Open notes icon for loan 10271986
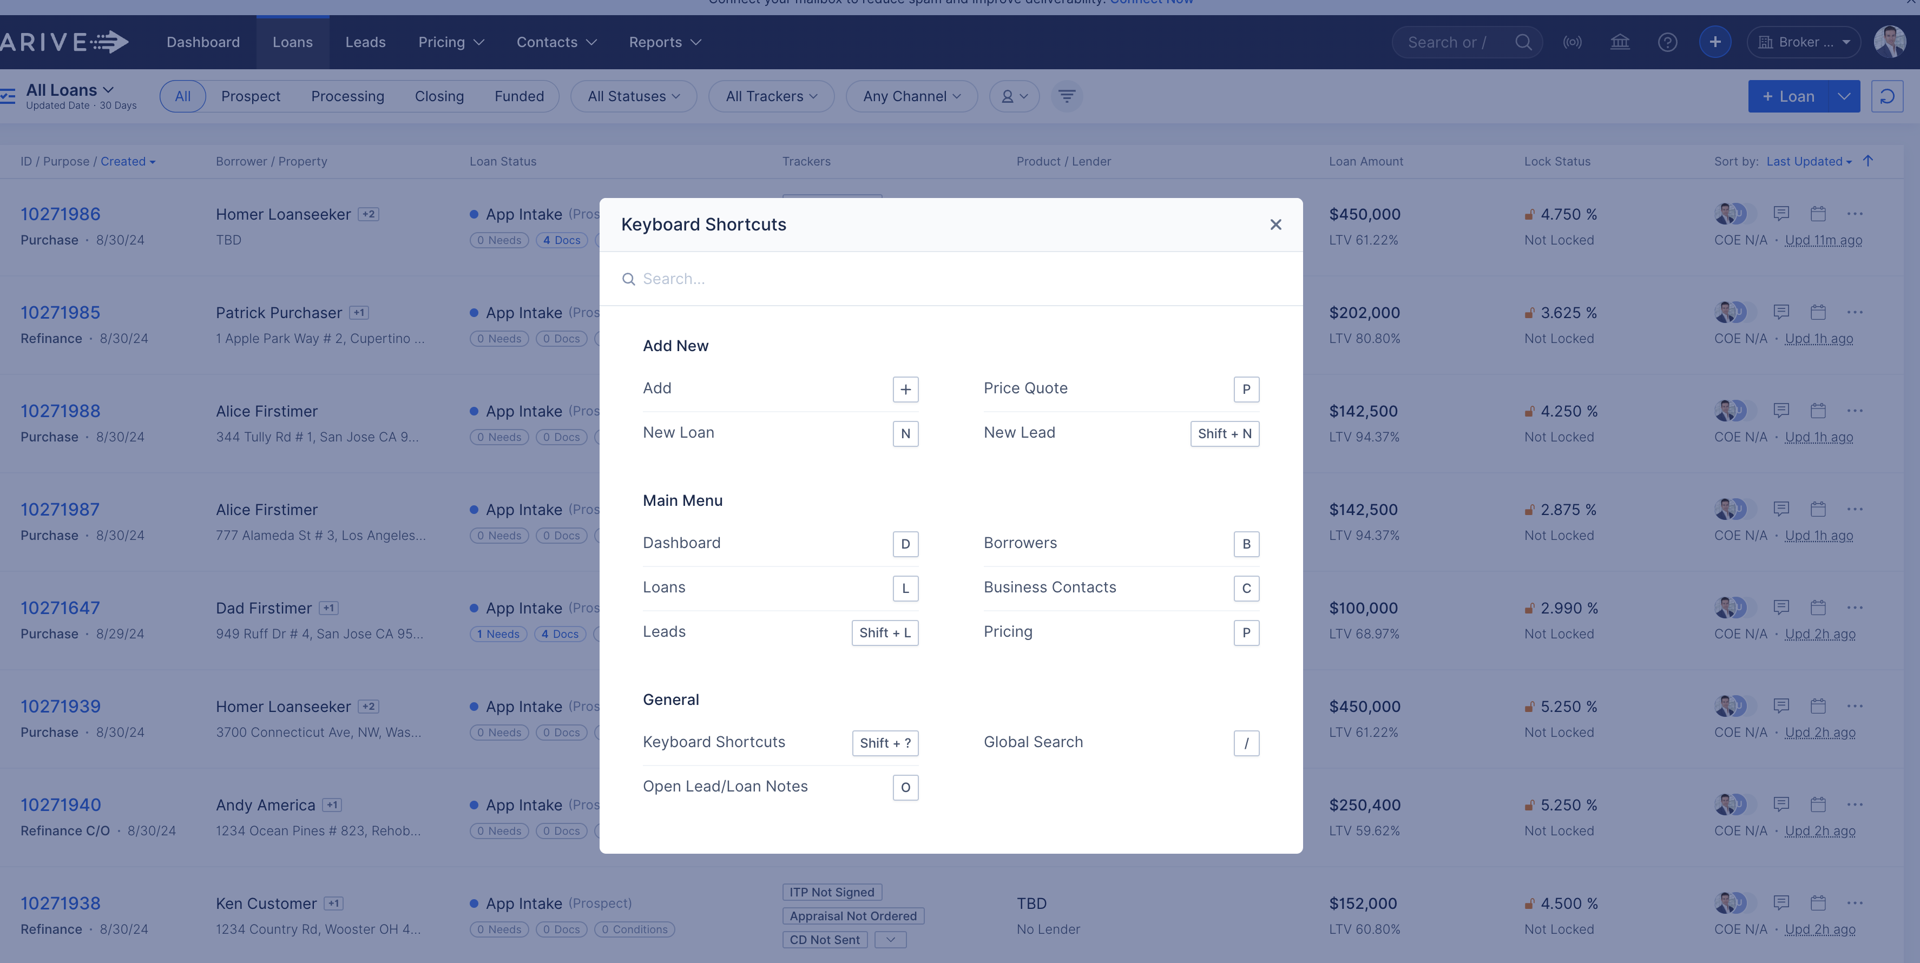The width and height of the screenshot is (1920, 963). [1780, 214]
